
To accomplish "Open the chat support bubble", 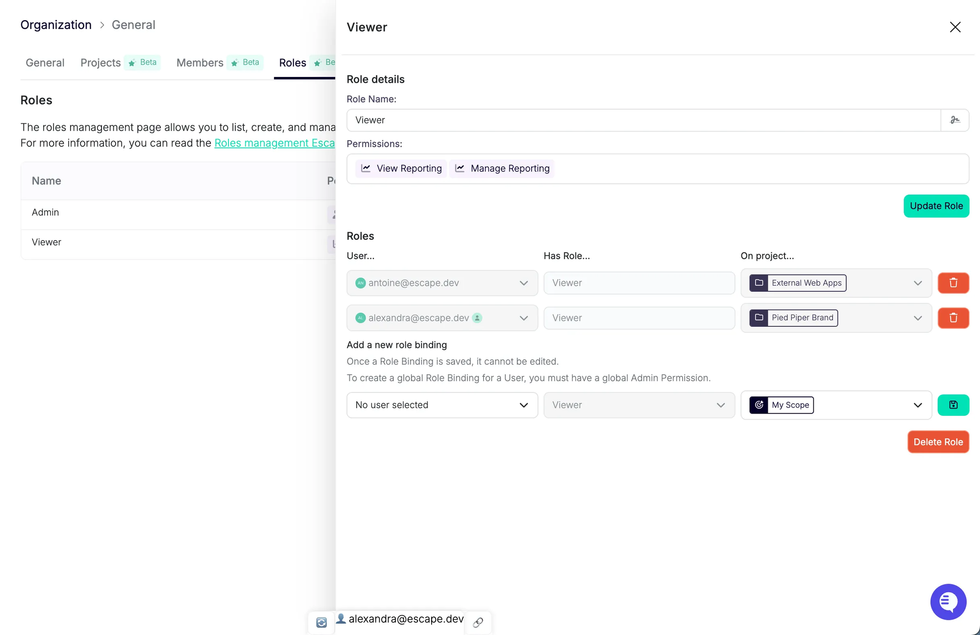I will [x=948, y=602].
